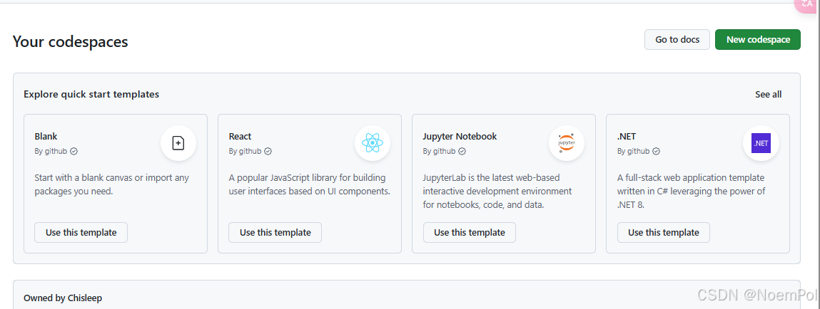Click the React logo icon
The width and height of the screenshot is (820, 309).
[x=373, y=143]
